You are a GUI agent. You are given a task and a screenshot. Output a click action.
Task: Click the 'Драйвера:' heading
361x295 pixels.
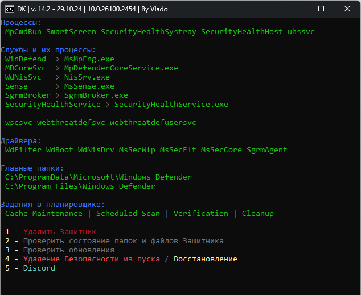[20, 141]
